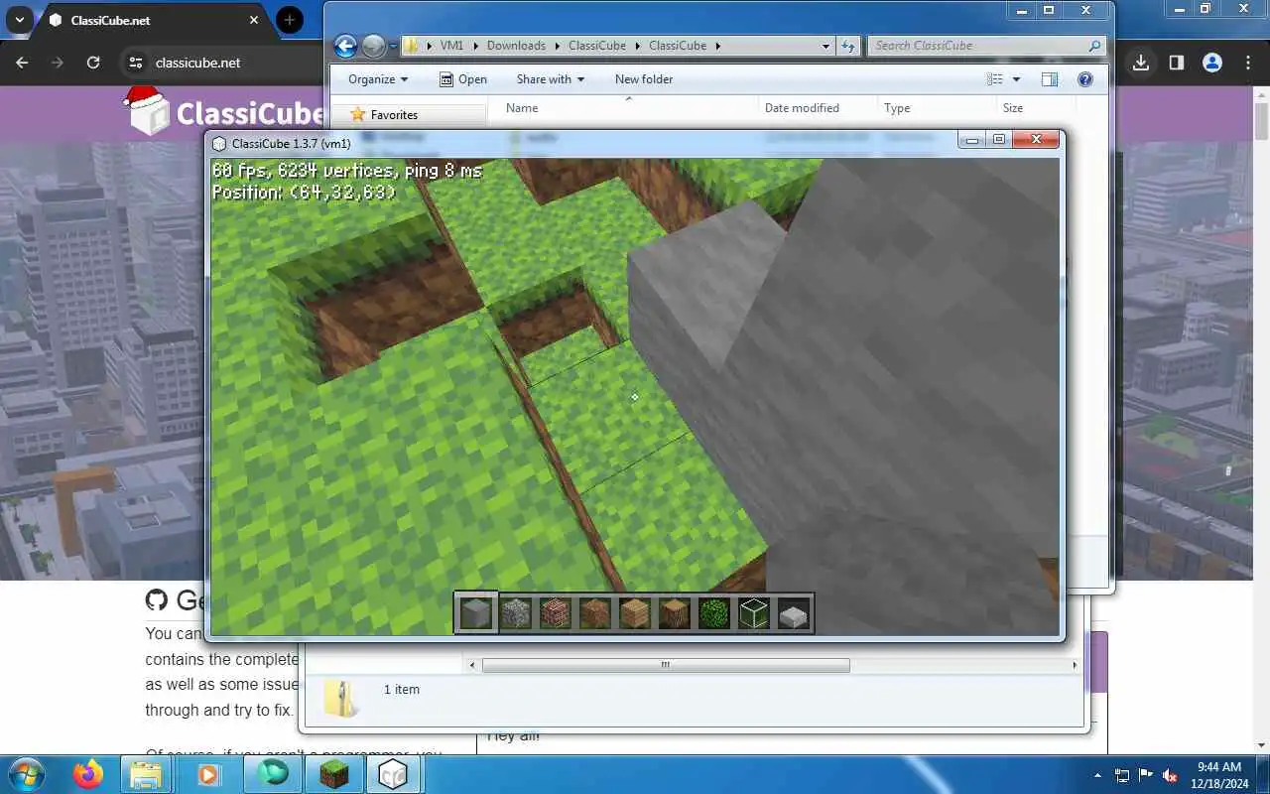Open the Share with dropdown
Viewport: 1270px width, 794px height.
551,79
